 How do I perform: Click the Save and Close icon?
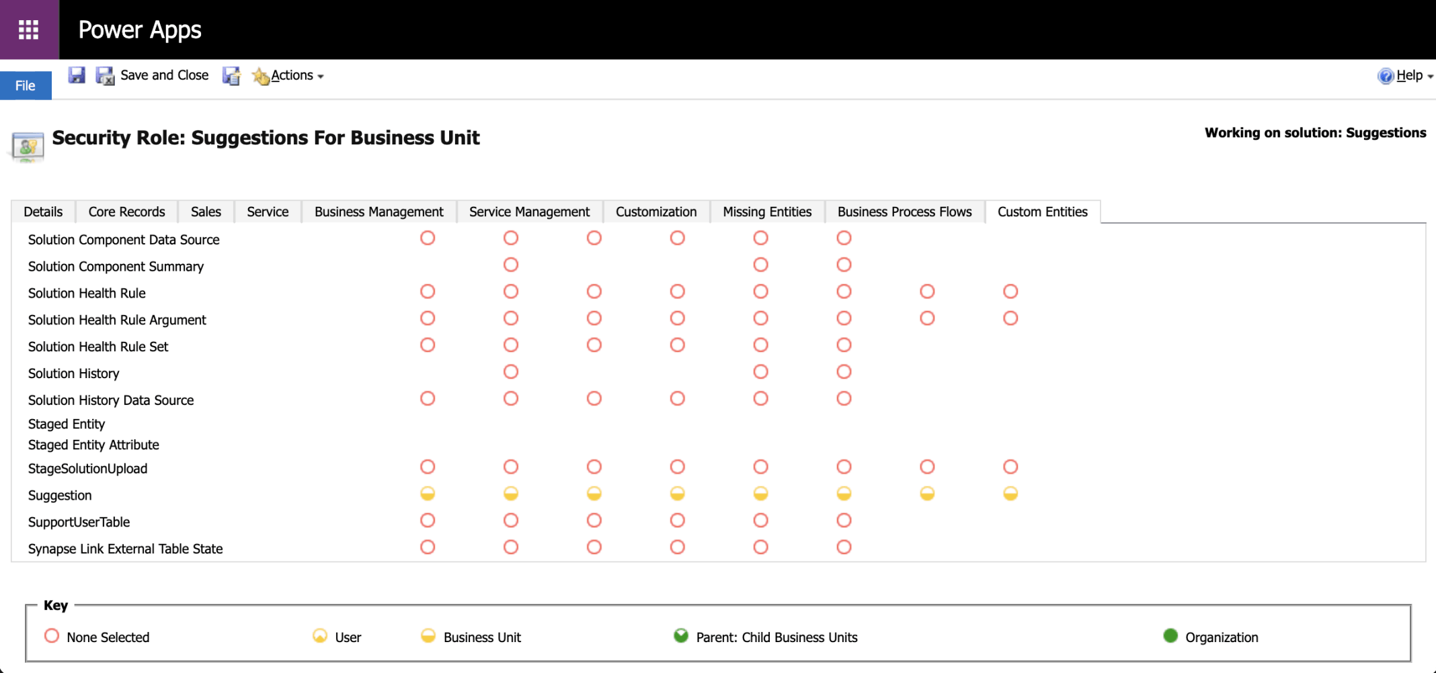pos(105,76)
